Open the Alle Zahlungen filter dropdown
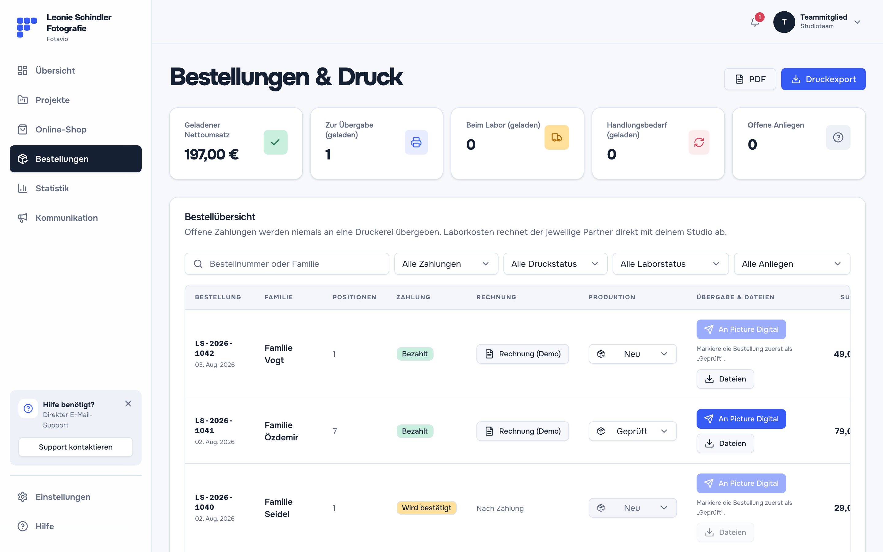The image size is (883, 552). pyautogui.click(x=446, y=264)
